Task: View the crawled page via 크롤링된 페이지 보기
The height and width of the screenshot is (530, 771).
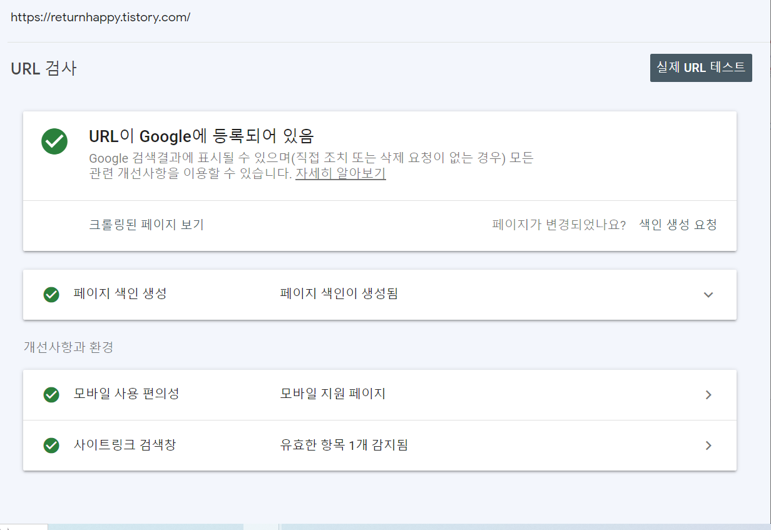Action: (146, 225)
